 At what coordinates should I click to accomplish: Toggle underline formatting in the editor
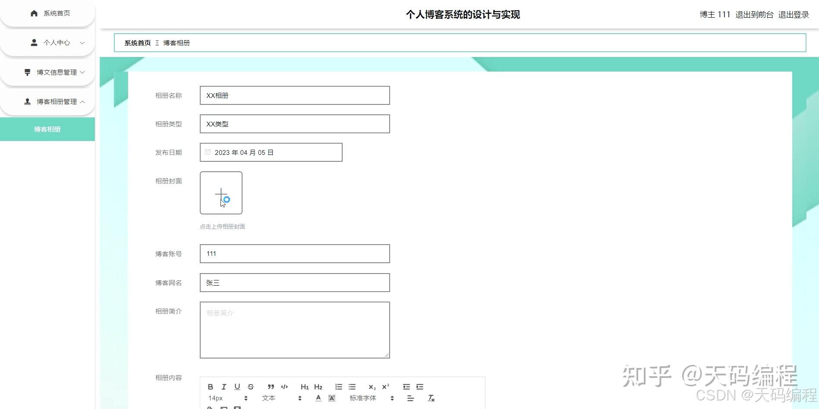point(237,387)
